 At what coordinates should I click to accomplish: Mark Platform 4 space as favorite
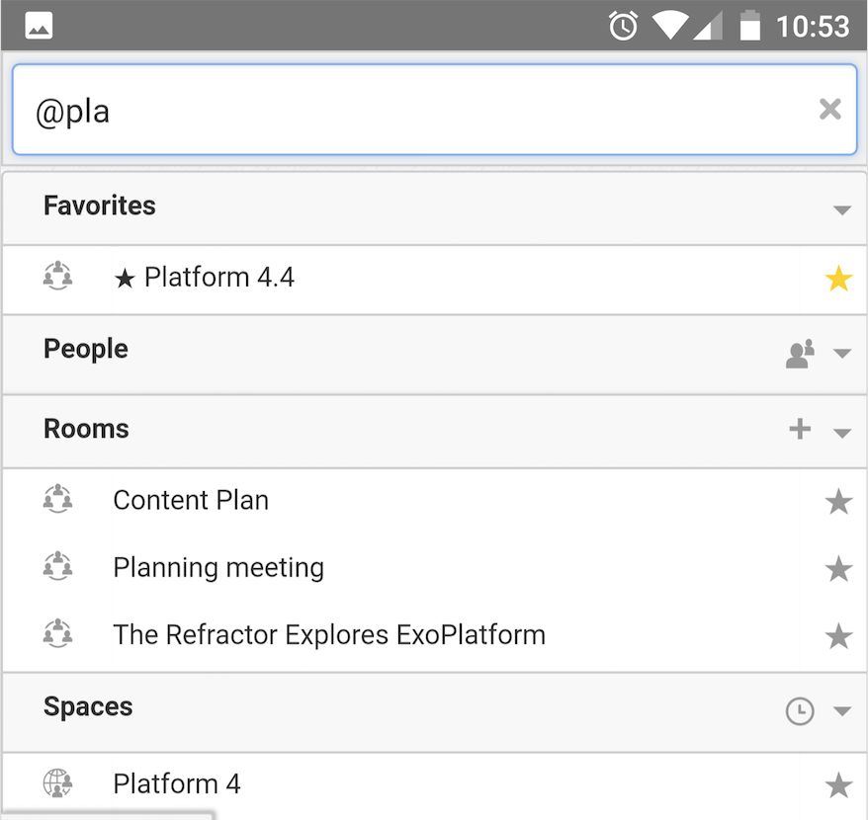coord(838,785)
